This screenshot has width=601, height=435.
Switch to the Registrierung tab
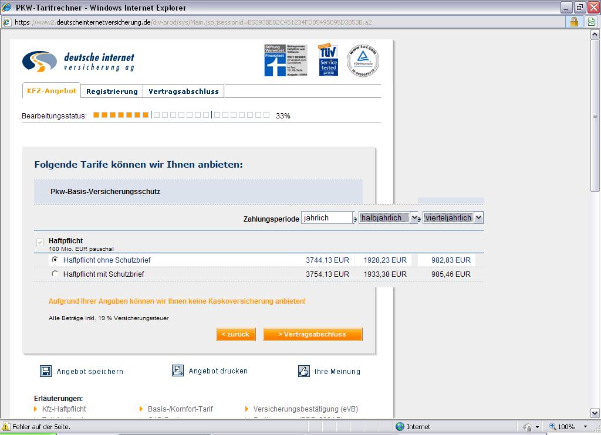(x=112, y=91)
